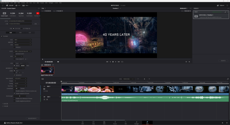Image resolution: width=230 pixels, height=125 pixels.
Task: Set the out point marker icon
Action: pyautogui.click(x=189, y=62)
